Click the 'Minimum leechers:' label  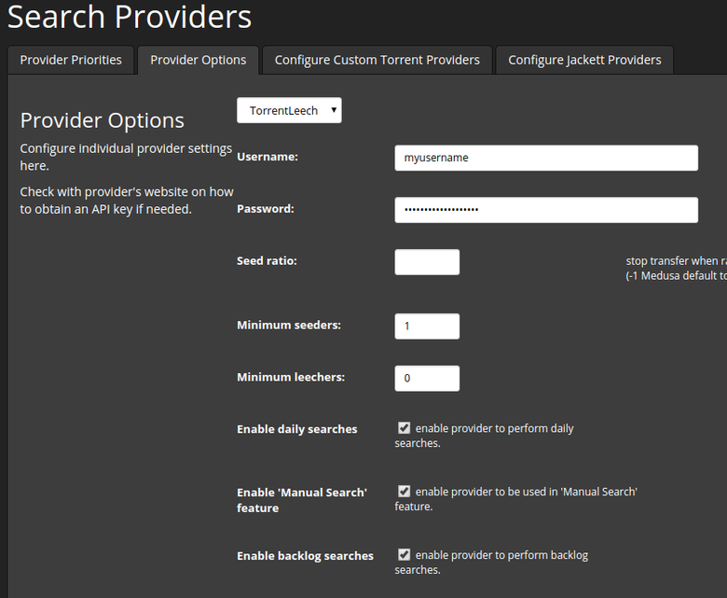(291, 377)
